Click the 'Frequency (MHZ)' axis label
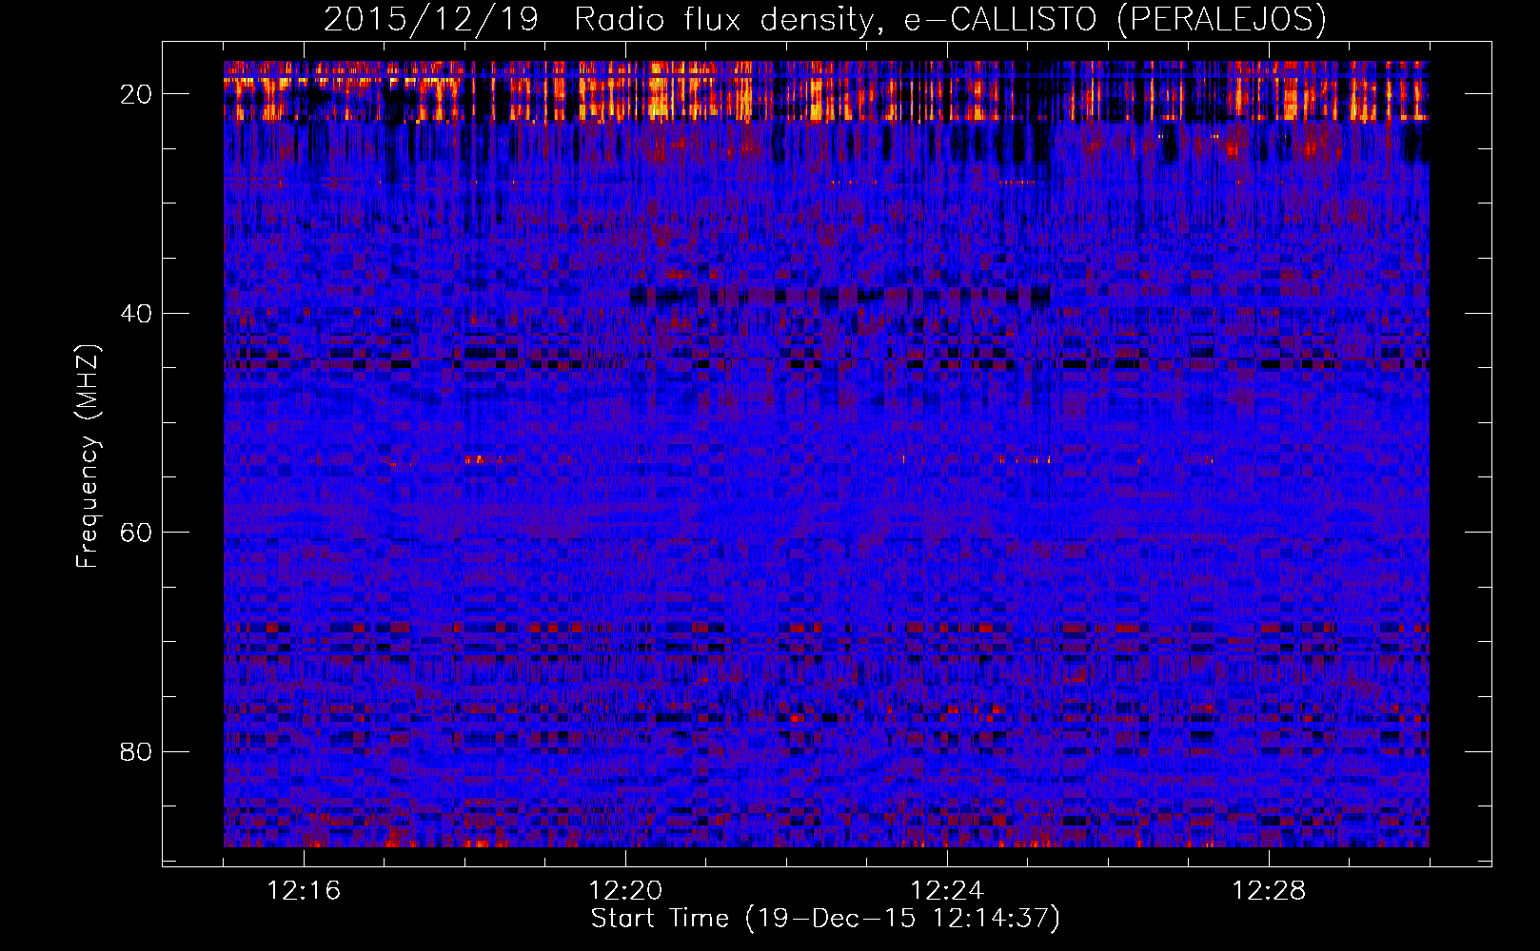Screen dimensions: 1540x951 coord(88,456)
